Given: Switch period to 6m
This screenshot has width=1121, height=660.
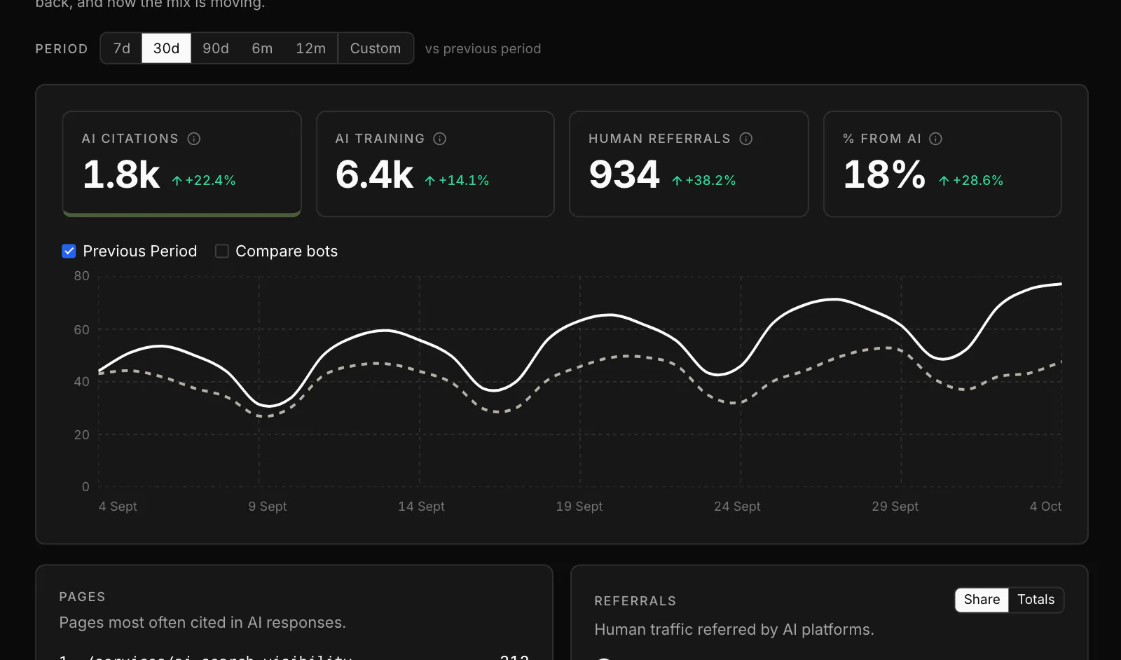Looking at the screenshot, I should [x=263, y=48].
